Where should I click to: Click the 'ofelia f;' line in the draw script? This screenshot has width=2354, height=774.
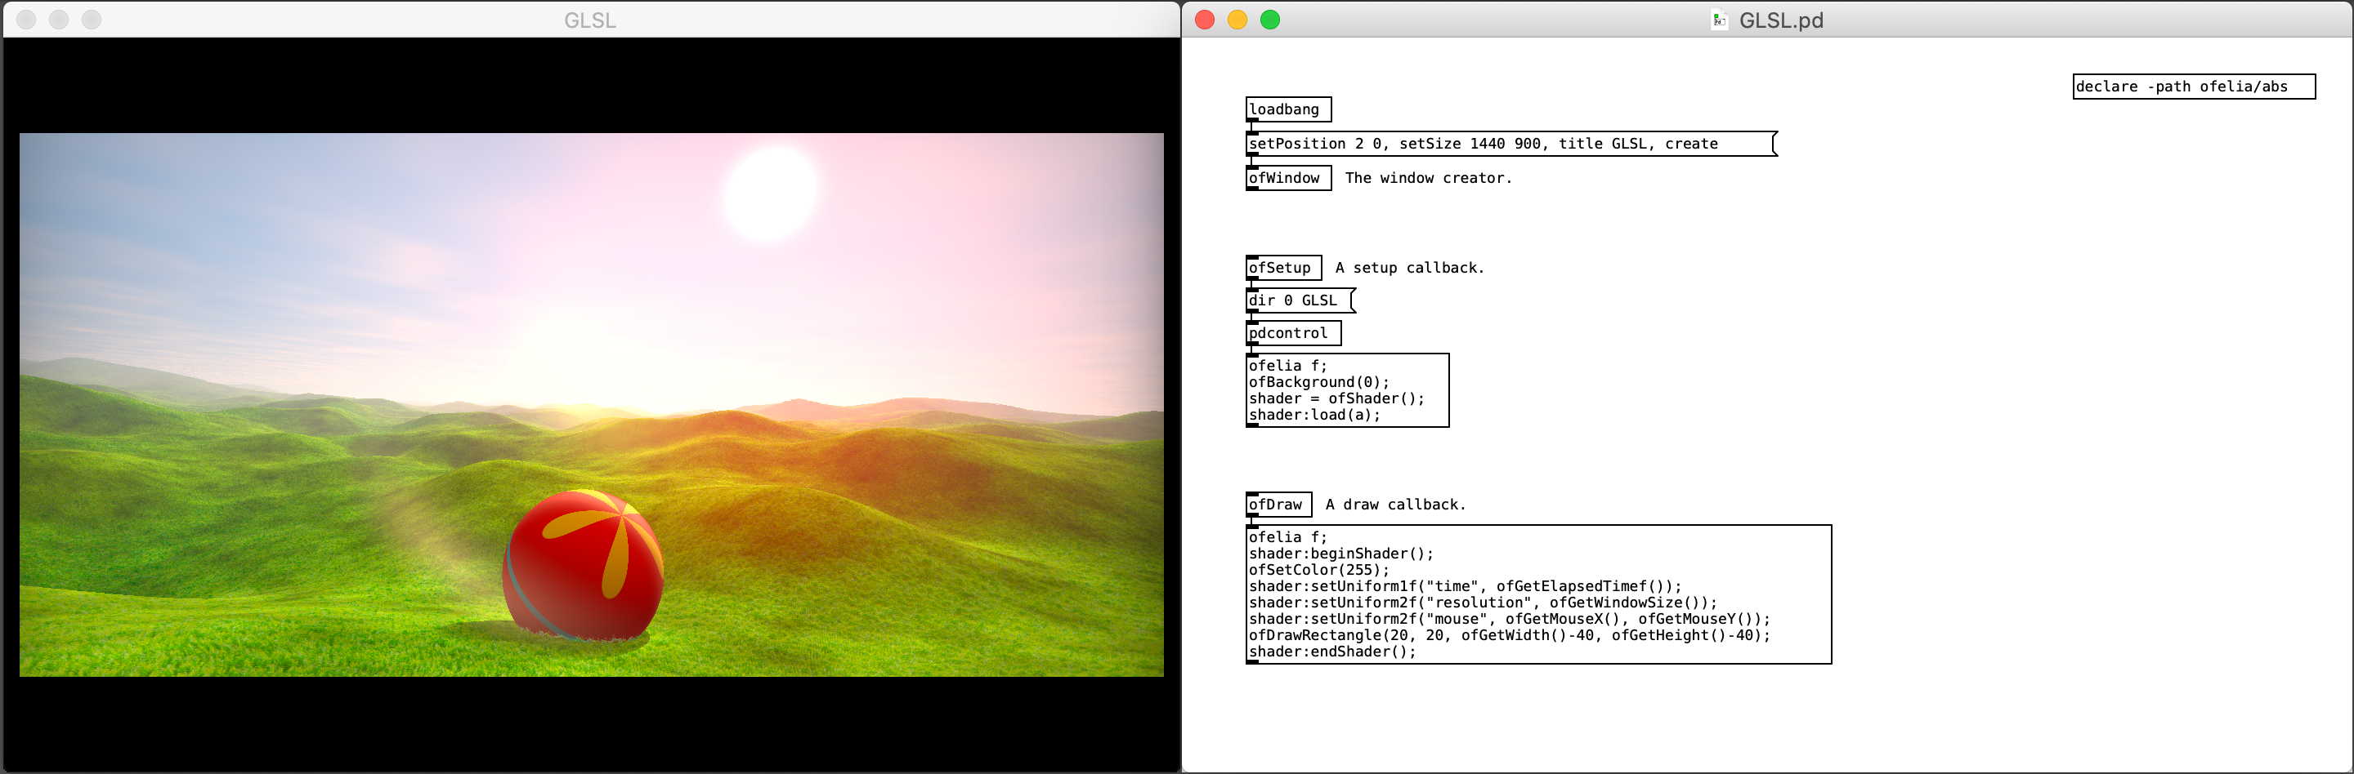click(x=1287, y=537)
